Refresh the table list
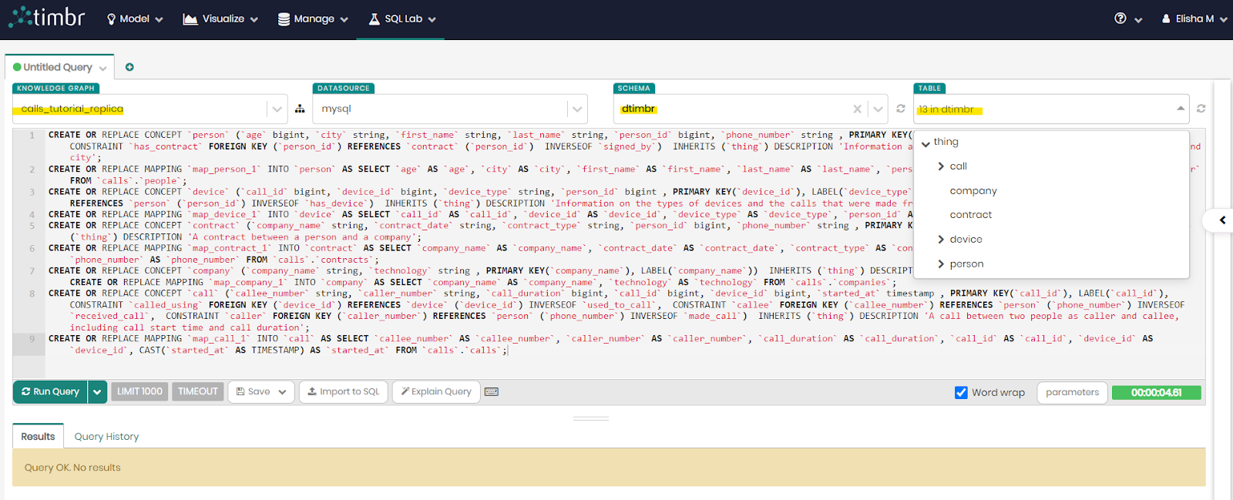Viewport: 1233px width, 500px height. click(1201, 109)
